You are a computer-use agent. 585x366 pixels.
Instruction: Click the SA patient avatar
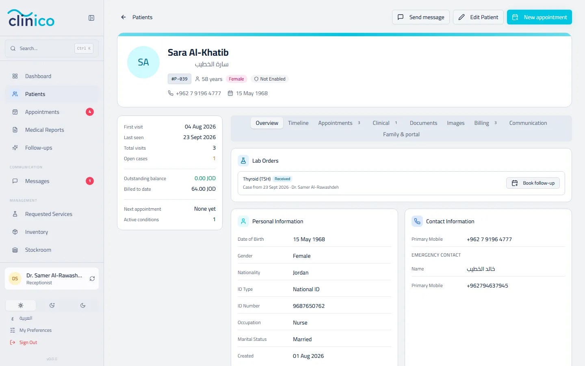[143, 62]
